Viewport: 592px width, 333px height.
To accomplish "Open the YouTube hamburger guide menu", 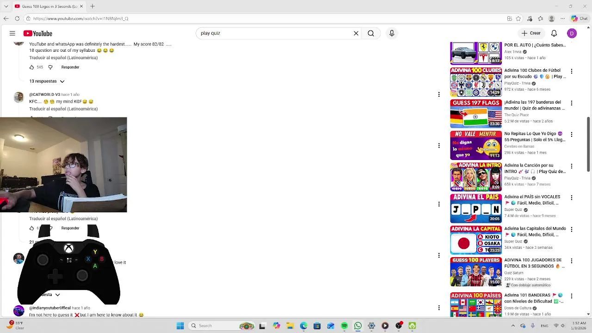I will pyautogui.click(x=12, y=33).
